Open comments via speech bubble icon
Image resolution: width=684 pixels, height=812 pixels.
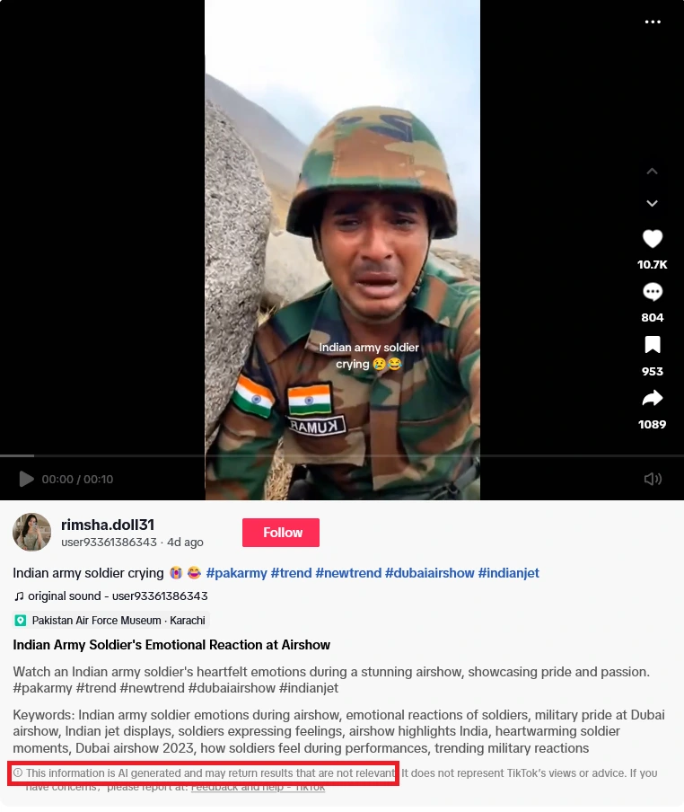point(653,292)
